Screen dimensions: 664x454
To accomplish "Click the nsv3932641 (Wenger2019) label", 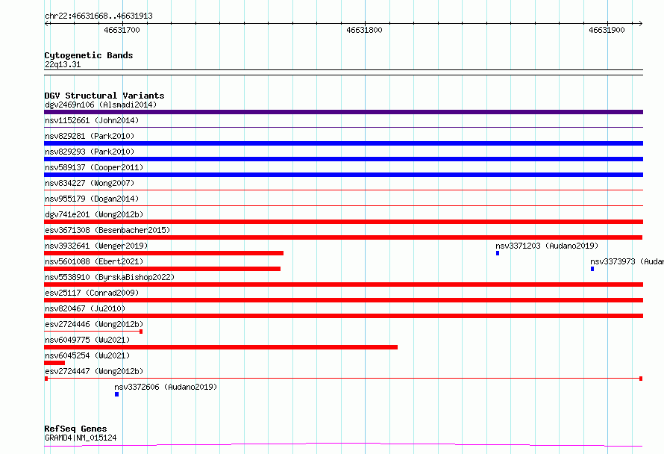I will pos(96,246).
